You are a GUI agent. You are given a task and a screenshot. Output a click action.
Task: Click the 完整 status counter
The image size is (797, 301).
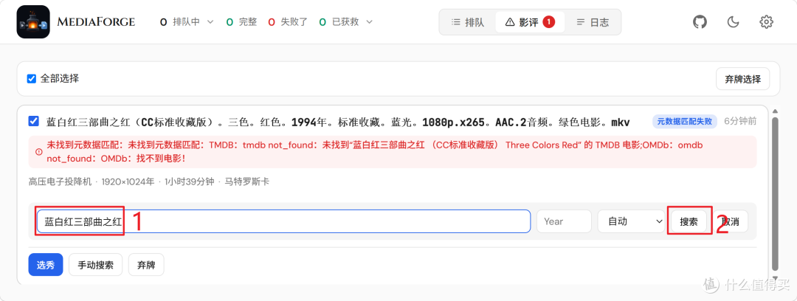coord(241,22)
